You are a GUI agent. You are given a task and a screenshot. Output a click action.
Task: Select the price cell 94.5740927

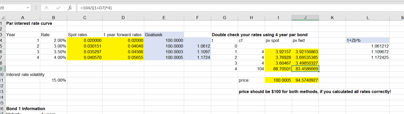[x=305, y=80]
